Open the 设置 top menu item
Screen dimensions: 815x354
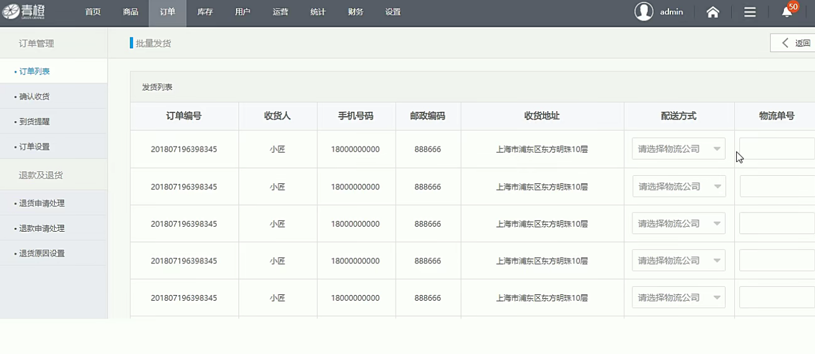pos(393,12)
